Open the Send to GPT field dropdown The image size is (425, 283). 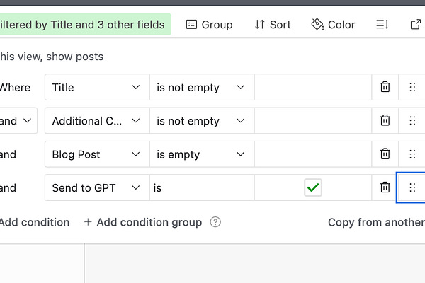[x=97, y=187]
